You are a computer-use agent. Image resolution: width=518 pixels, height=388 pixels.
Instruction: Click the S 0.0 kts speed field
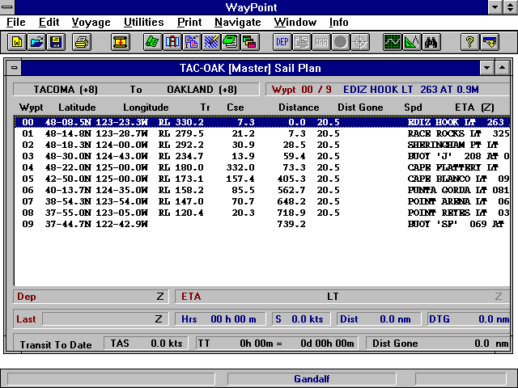(x=301, y=319)
